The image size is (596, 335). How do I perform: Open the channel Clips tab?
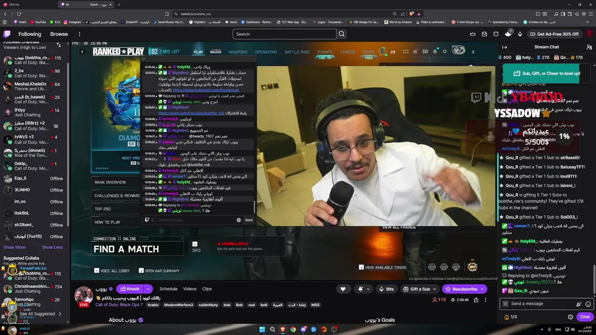[x=207, y=289]
